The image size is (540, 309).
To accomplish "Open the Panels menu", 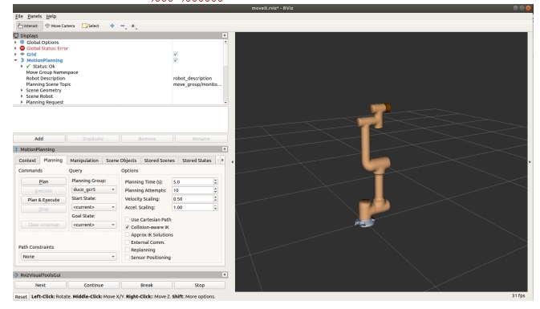I will click(35, 16).
